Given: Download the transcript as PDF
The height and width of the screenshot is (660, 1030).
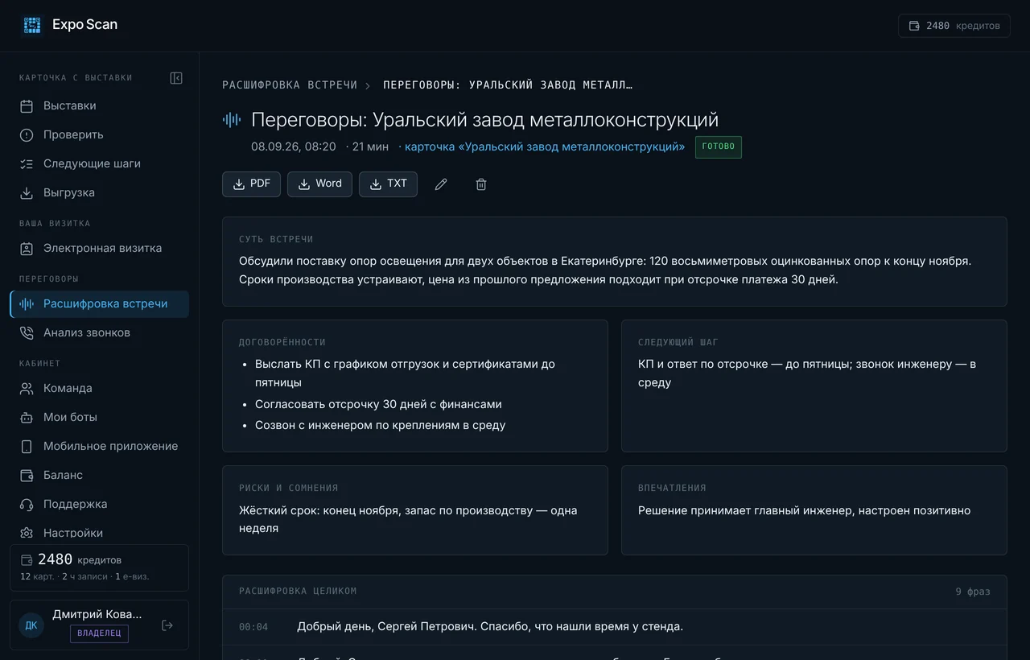Looking at the screenshot, I should click(x=251, y=184).
